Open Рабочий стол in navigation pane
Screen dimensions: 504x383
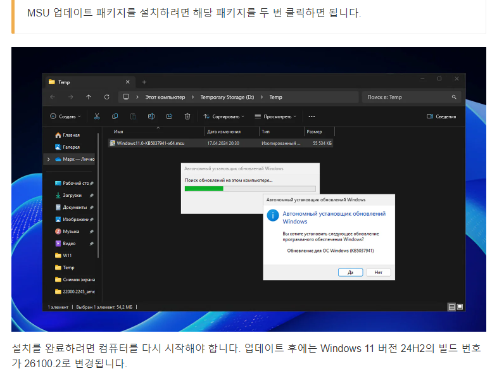click(x=75, y=183)
